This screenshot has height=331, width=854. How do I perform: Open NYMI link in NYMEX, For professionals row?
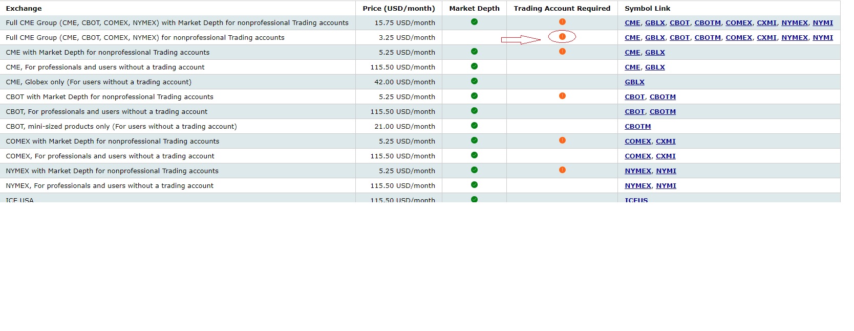click(666, 186)
